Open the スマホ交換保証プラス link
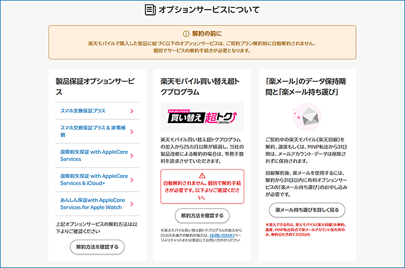 click(x=83, y=111)
